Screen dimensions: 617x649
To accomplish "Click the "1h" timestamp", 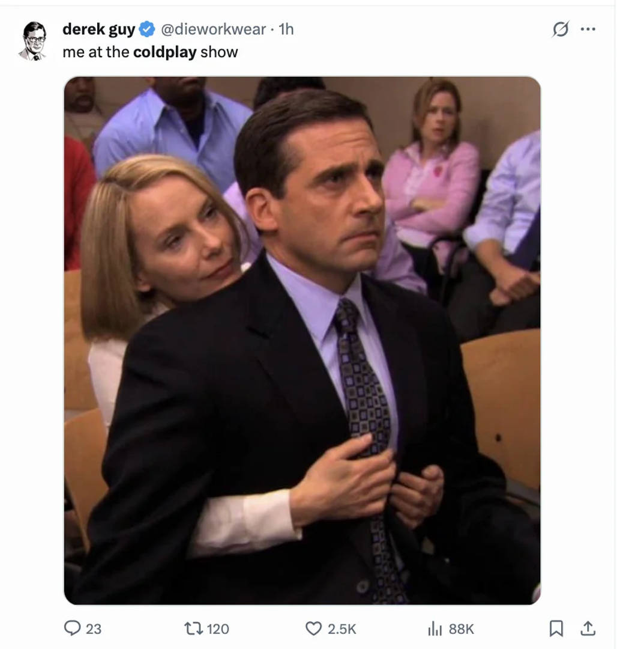I will [286, 29].
